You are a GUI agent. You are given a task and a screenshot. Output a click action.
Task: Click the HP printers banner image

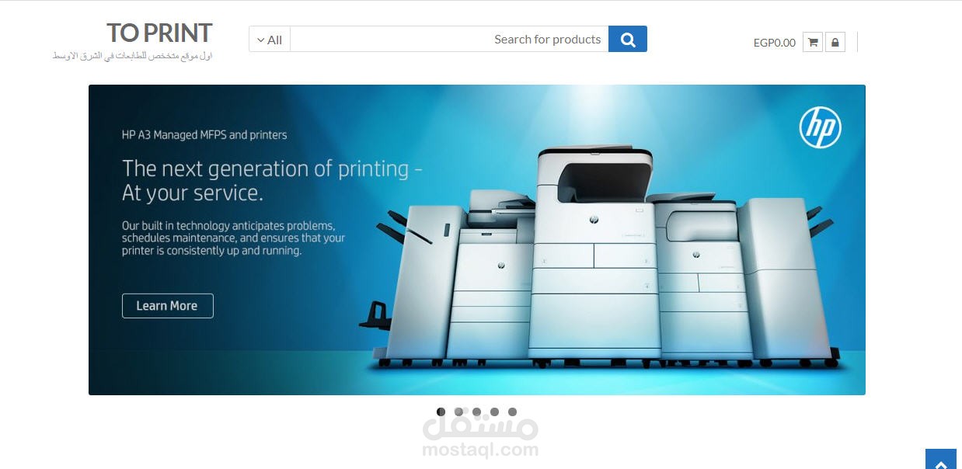[x=477, y=240]
